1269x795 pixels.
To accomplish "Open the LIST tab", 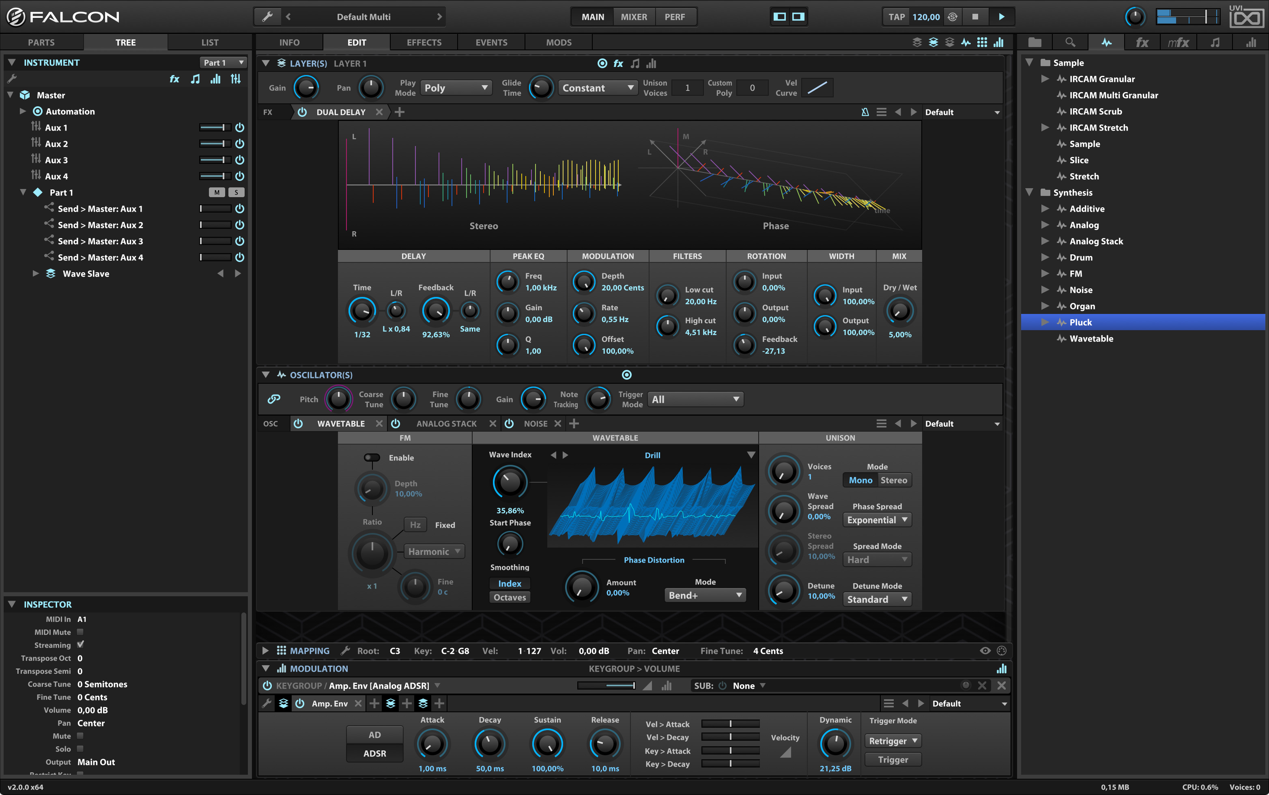I will tap(210, 43).
